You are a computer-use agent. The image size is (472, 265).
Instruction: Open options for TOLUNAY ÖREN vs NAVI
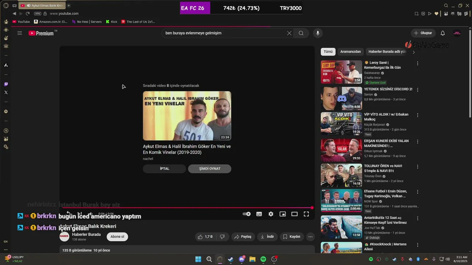418,166
